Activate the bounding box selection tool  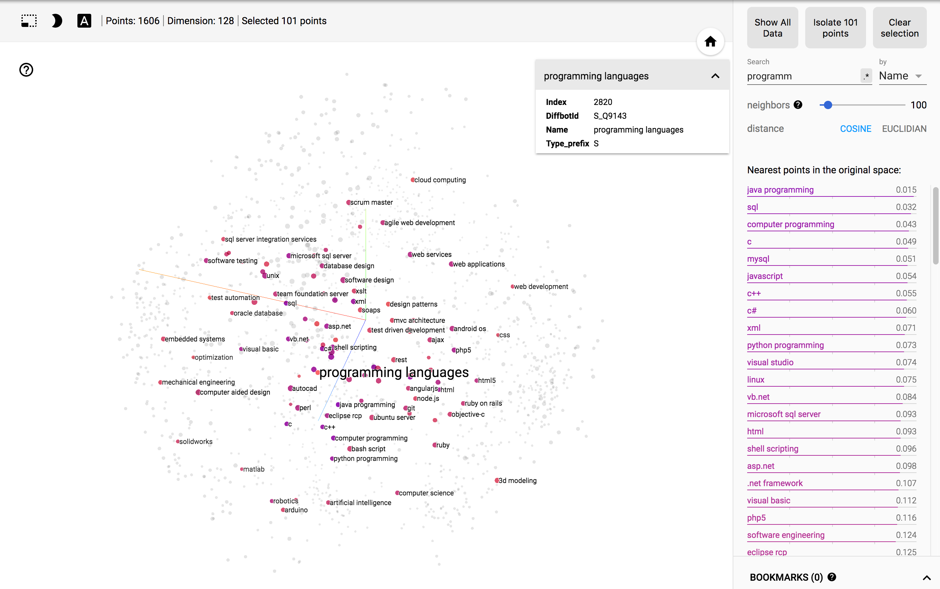pos(29,21)
